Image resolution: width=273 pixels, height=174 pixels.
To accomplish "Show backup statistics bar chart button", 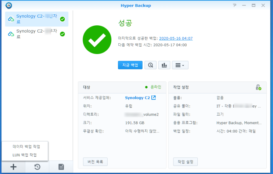I will [x=164, y=65].
